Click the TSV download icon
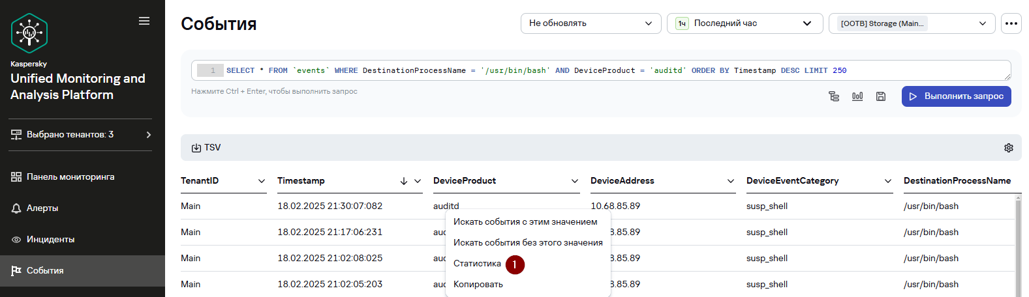The width and height of the screenshot is (1029, 297). tap(196, 148)
